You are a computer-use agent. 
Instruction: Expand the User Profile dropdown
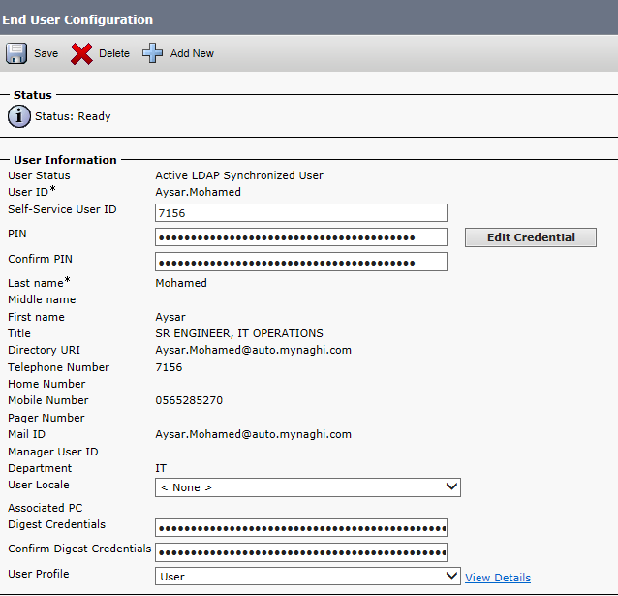307,577
